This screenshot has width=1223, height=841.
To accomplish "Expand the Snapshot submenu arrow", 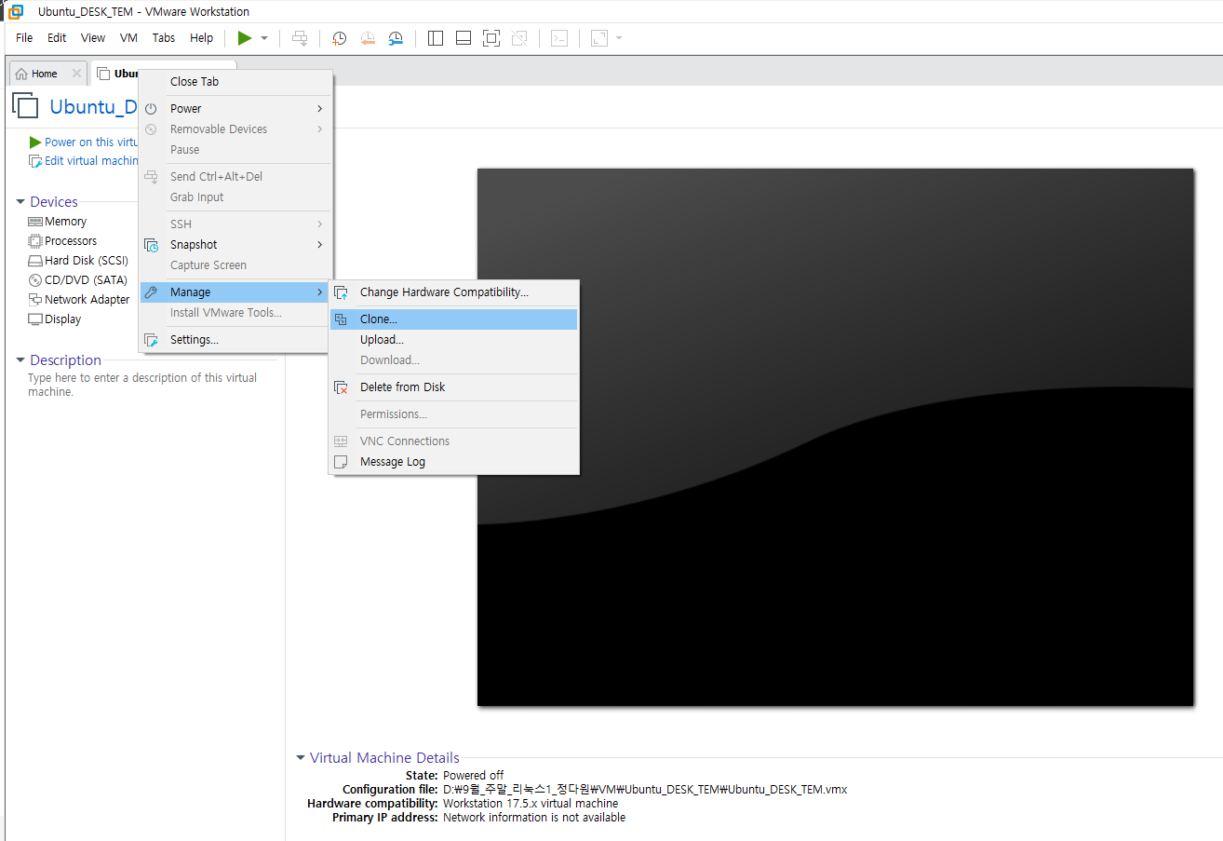I will (x=319, y=245).
